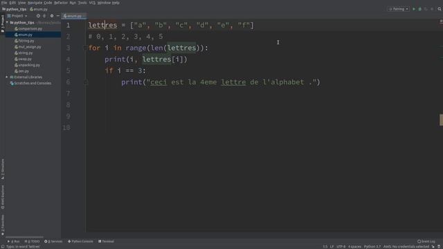
Task: Click the Stop icon in the run toolbar
Action: 432,9
